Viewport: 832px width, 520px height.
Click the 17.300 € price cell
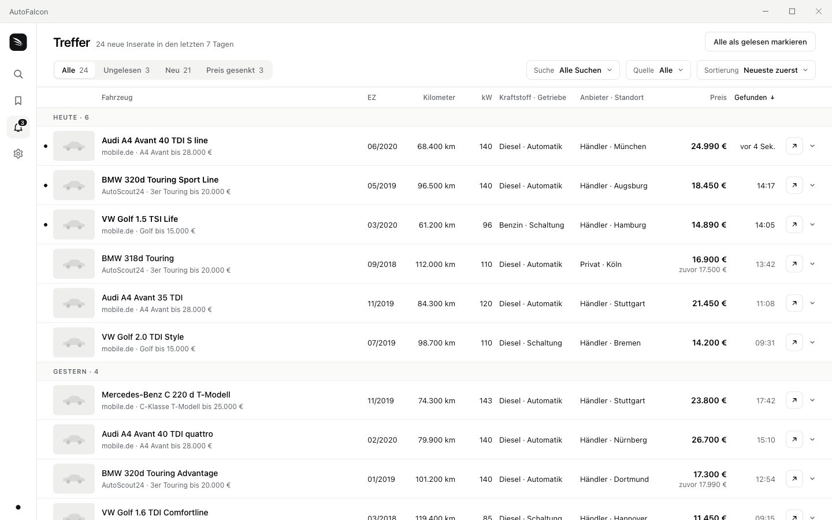click(710, 474)
